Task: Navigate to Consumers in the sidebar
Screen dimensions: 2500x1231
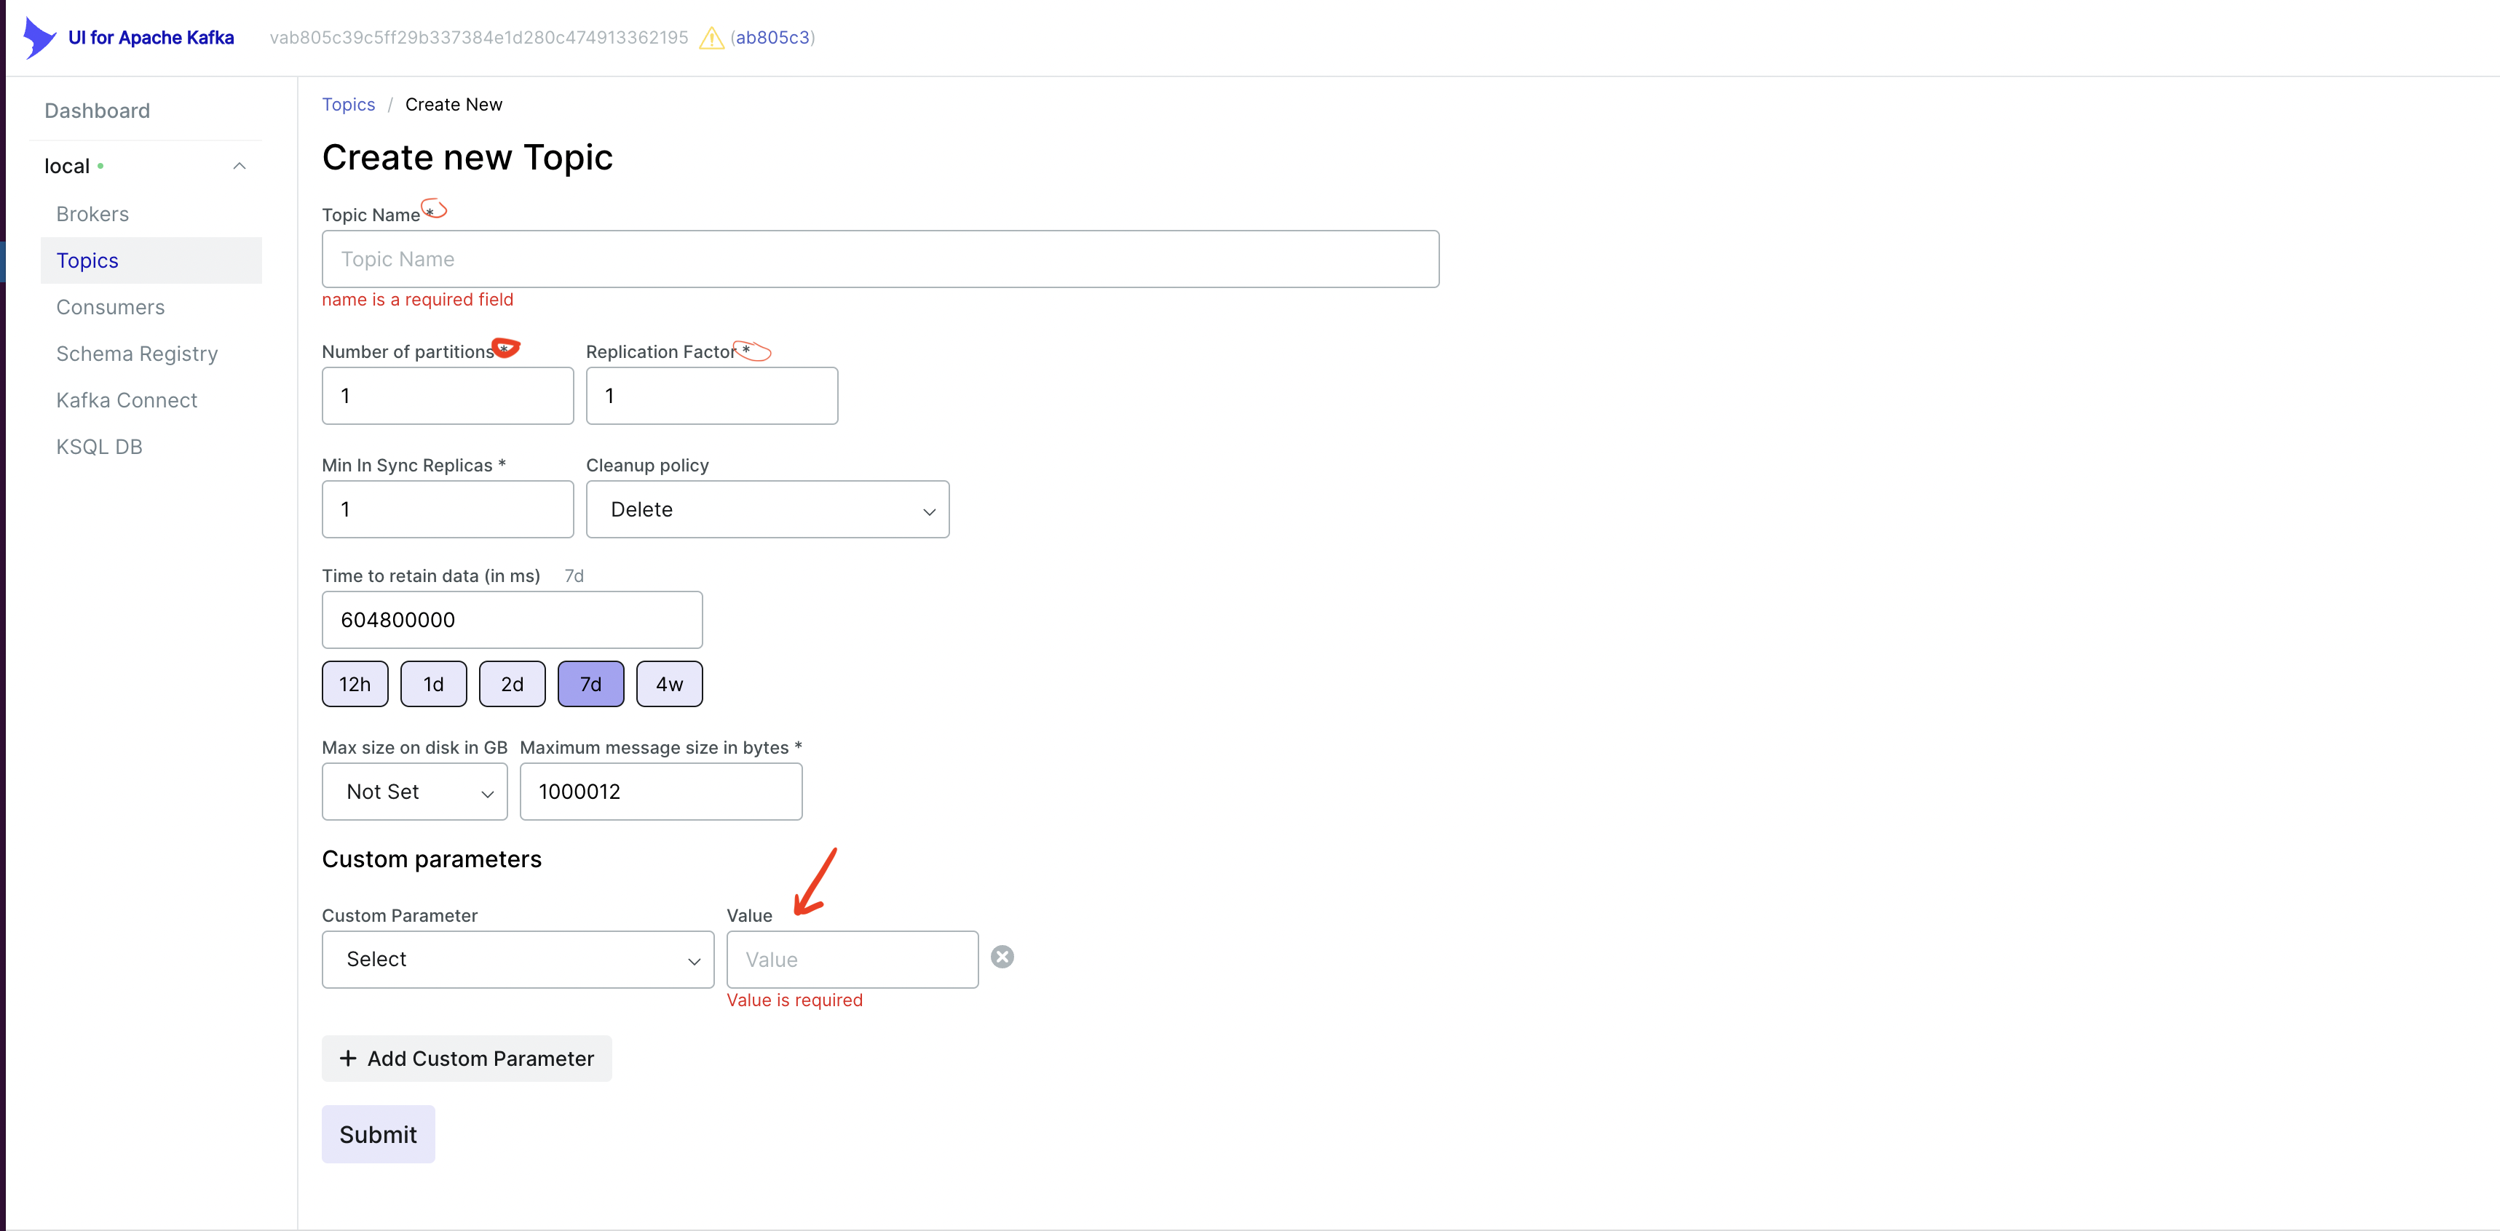Action: [110, 306]
